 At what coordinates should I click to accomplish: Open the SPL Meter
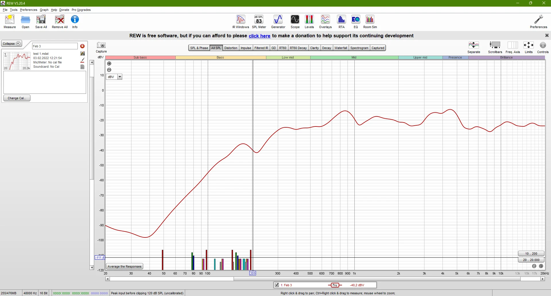[x=259, y=22]
